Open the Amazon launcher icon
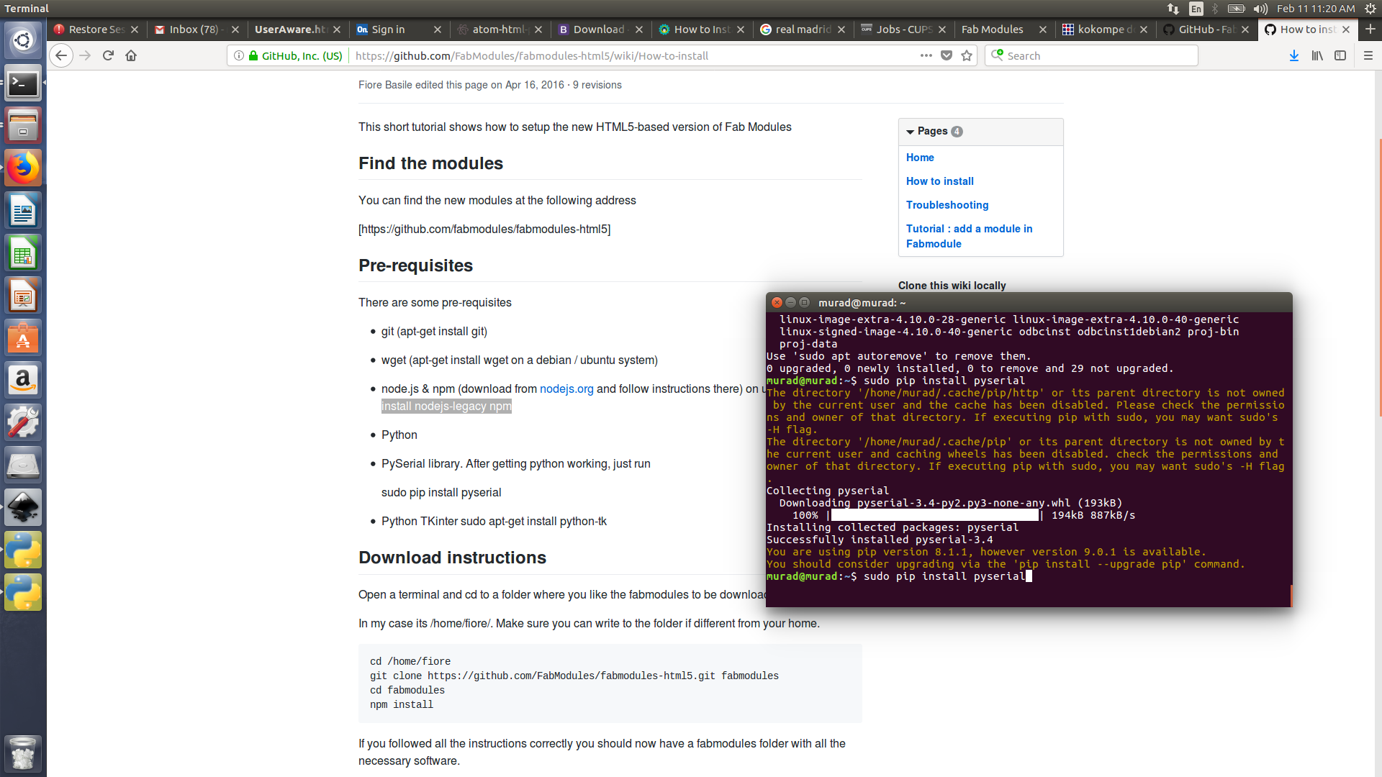 tap(23, 381)
